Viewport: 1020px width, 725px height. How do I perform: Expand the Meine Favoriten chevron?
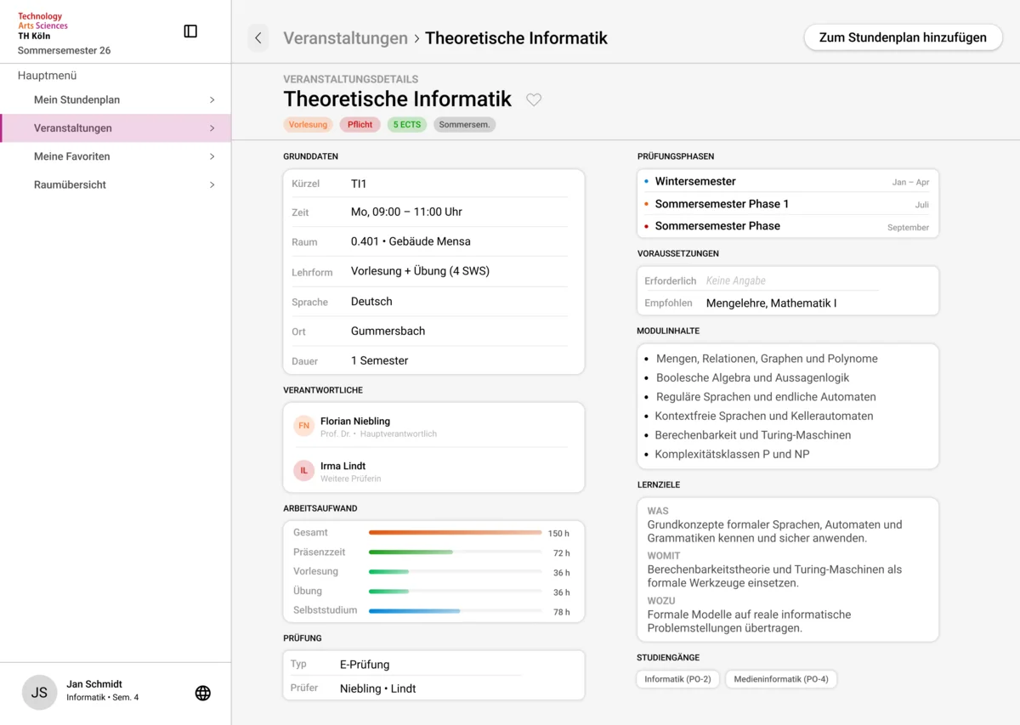(x=212, y=156)
